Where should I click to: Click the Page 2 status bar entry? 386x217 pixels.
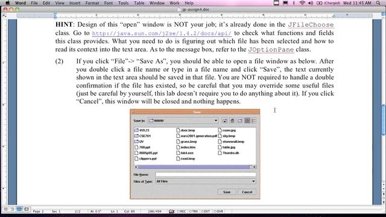click(38, 212)
